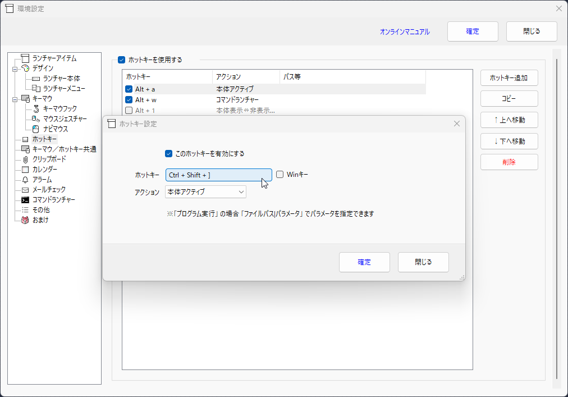Click 閉じる in ホットキー設定 dialog
The height and width of the screenshot is (397, 568).
423,262
